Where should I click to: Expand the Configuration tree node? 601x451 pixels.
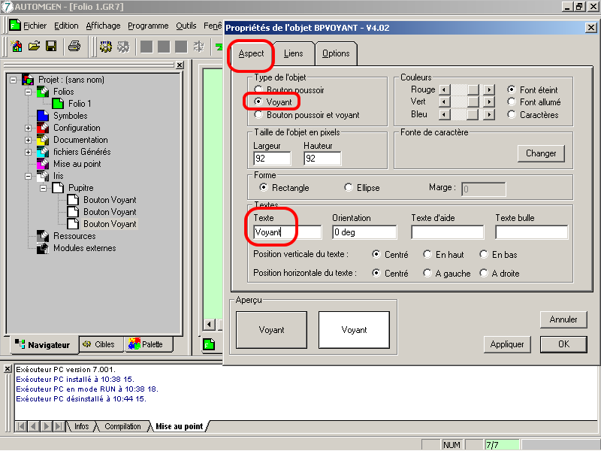click(29, 128)
